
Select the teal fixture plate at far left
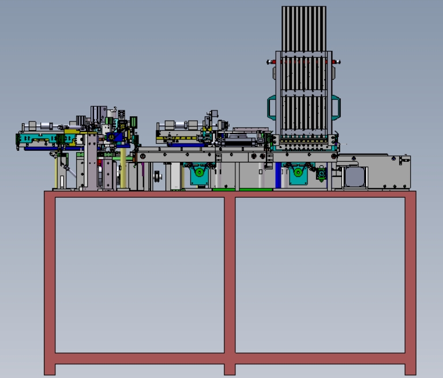(47, 139)
